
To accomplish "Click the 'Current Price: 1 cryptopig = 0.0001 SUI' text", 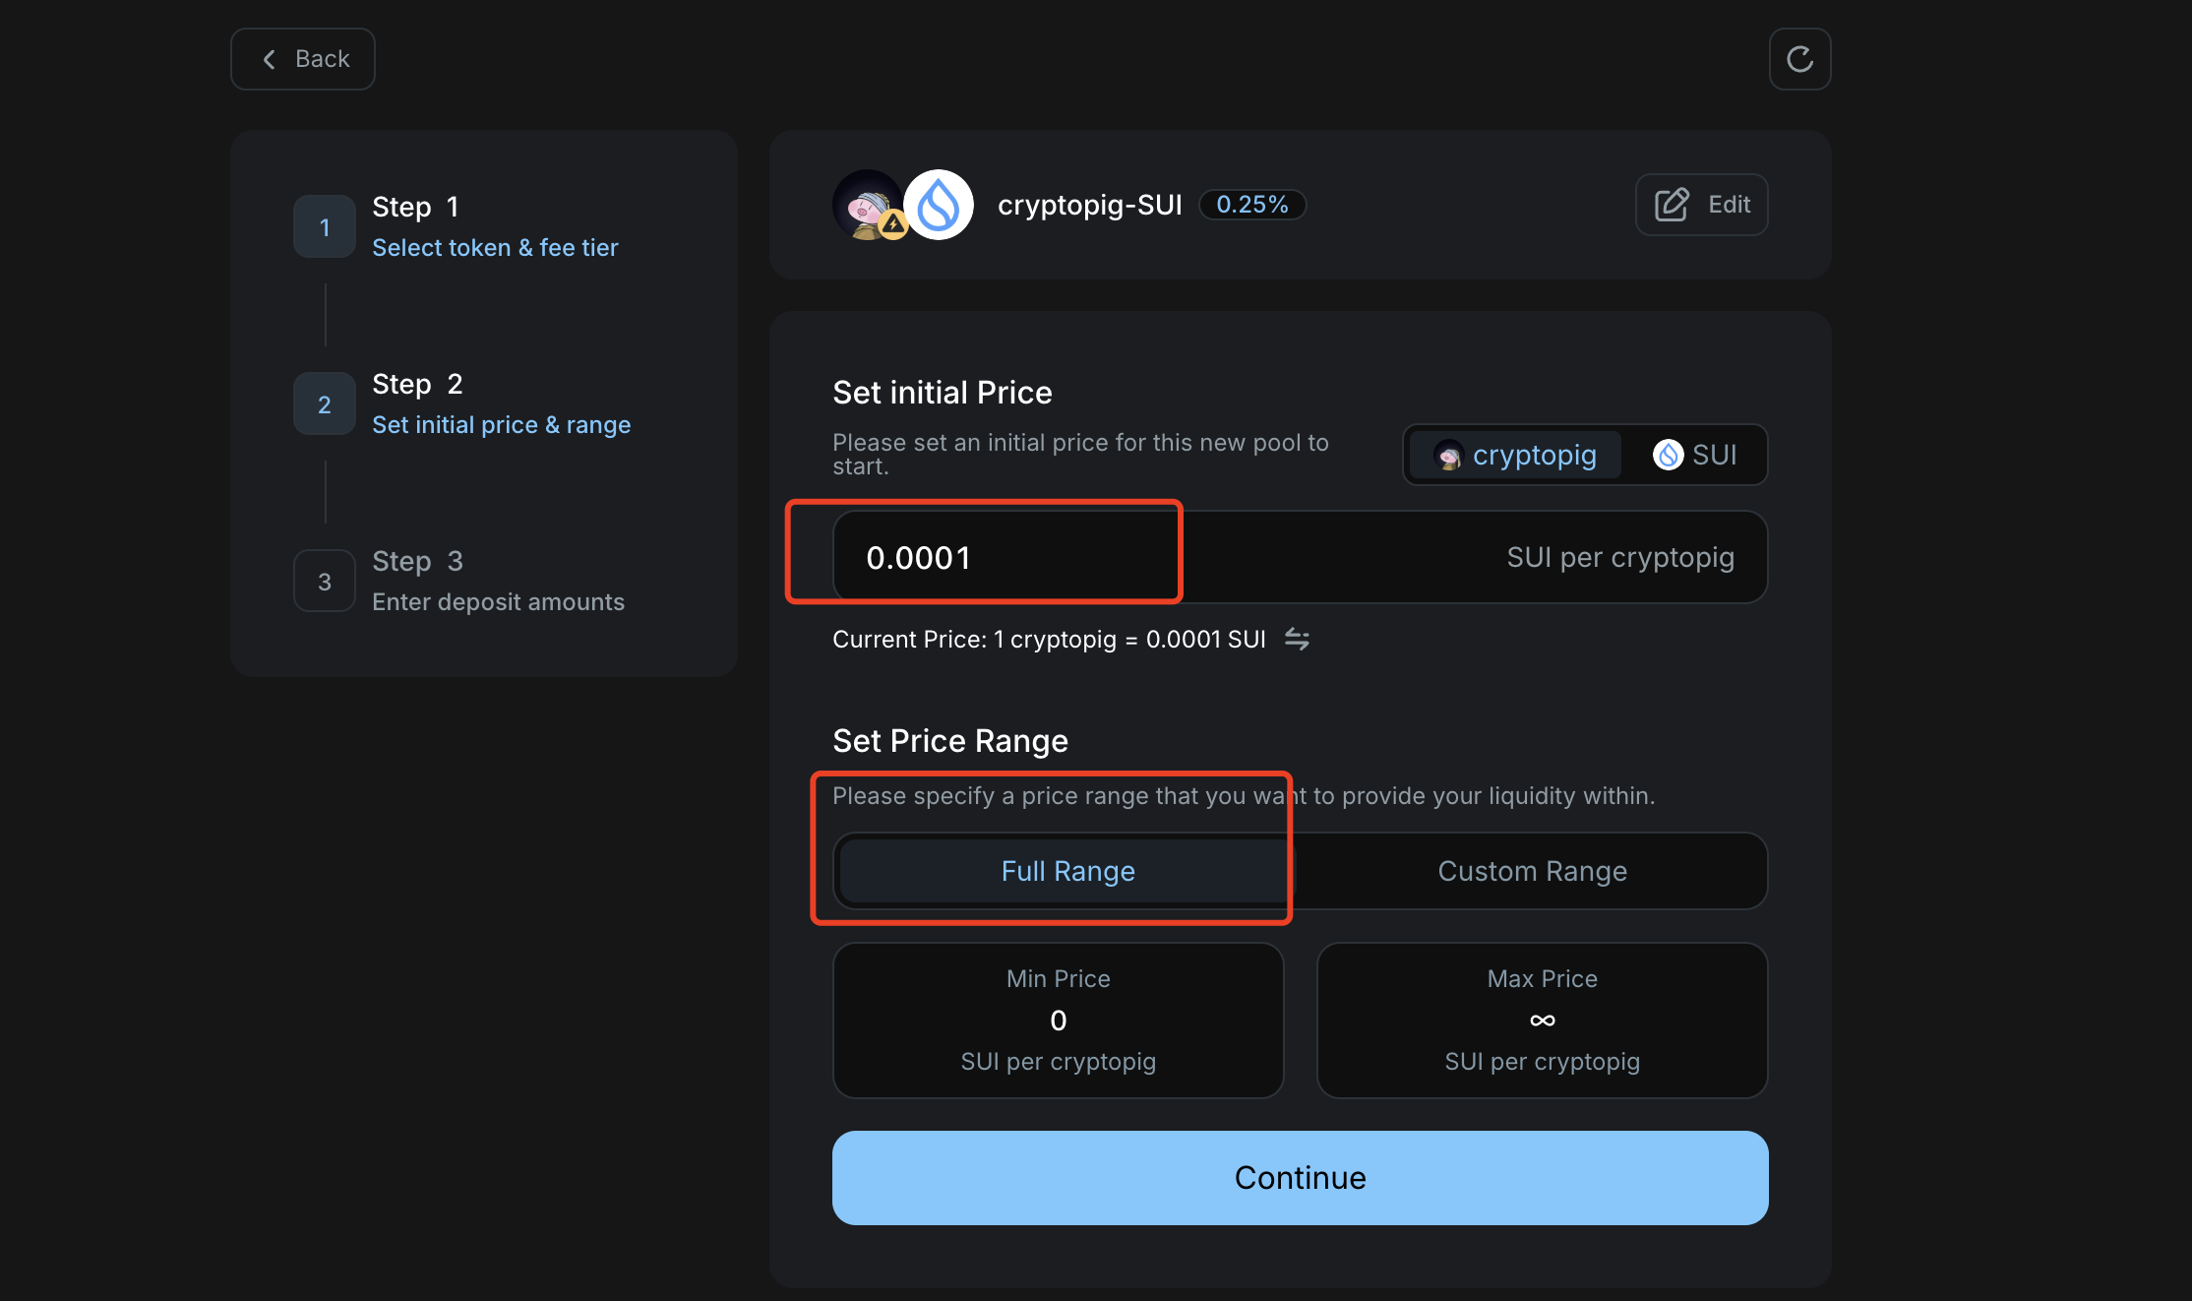I will tap(1049, 640).
